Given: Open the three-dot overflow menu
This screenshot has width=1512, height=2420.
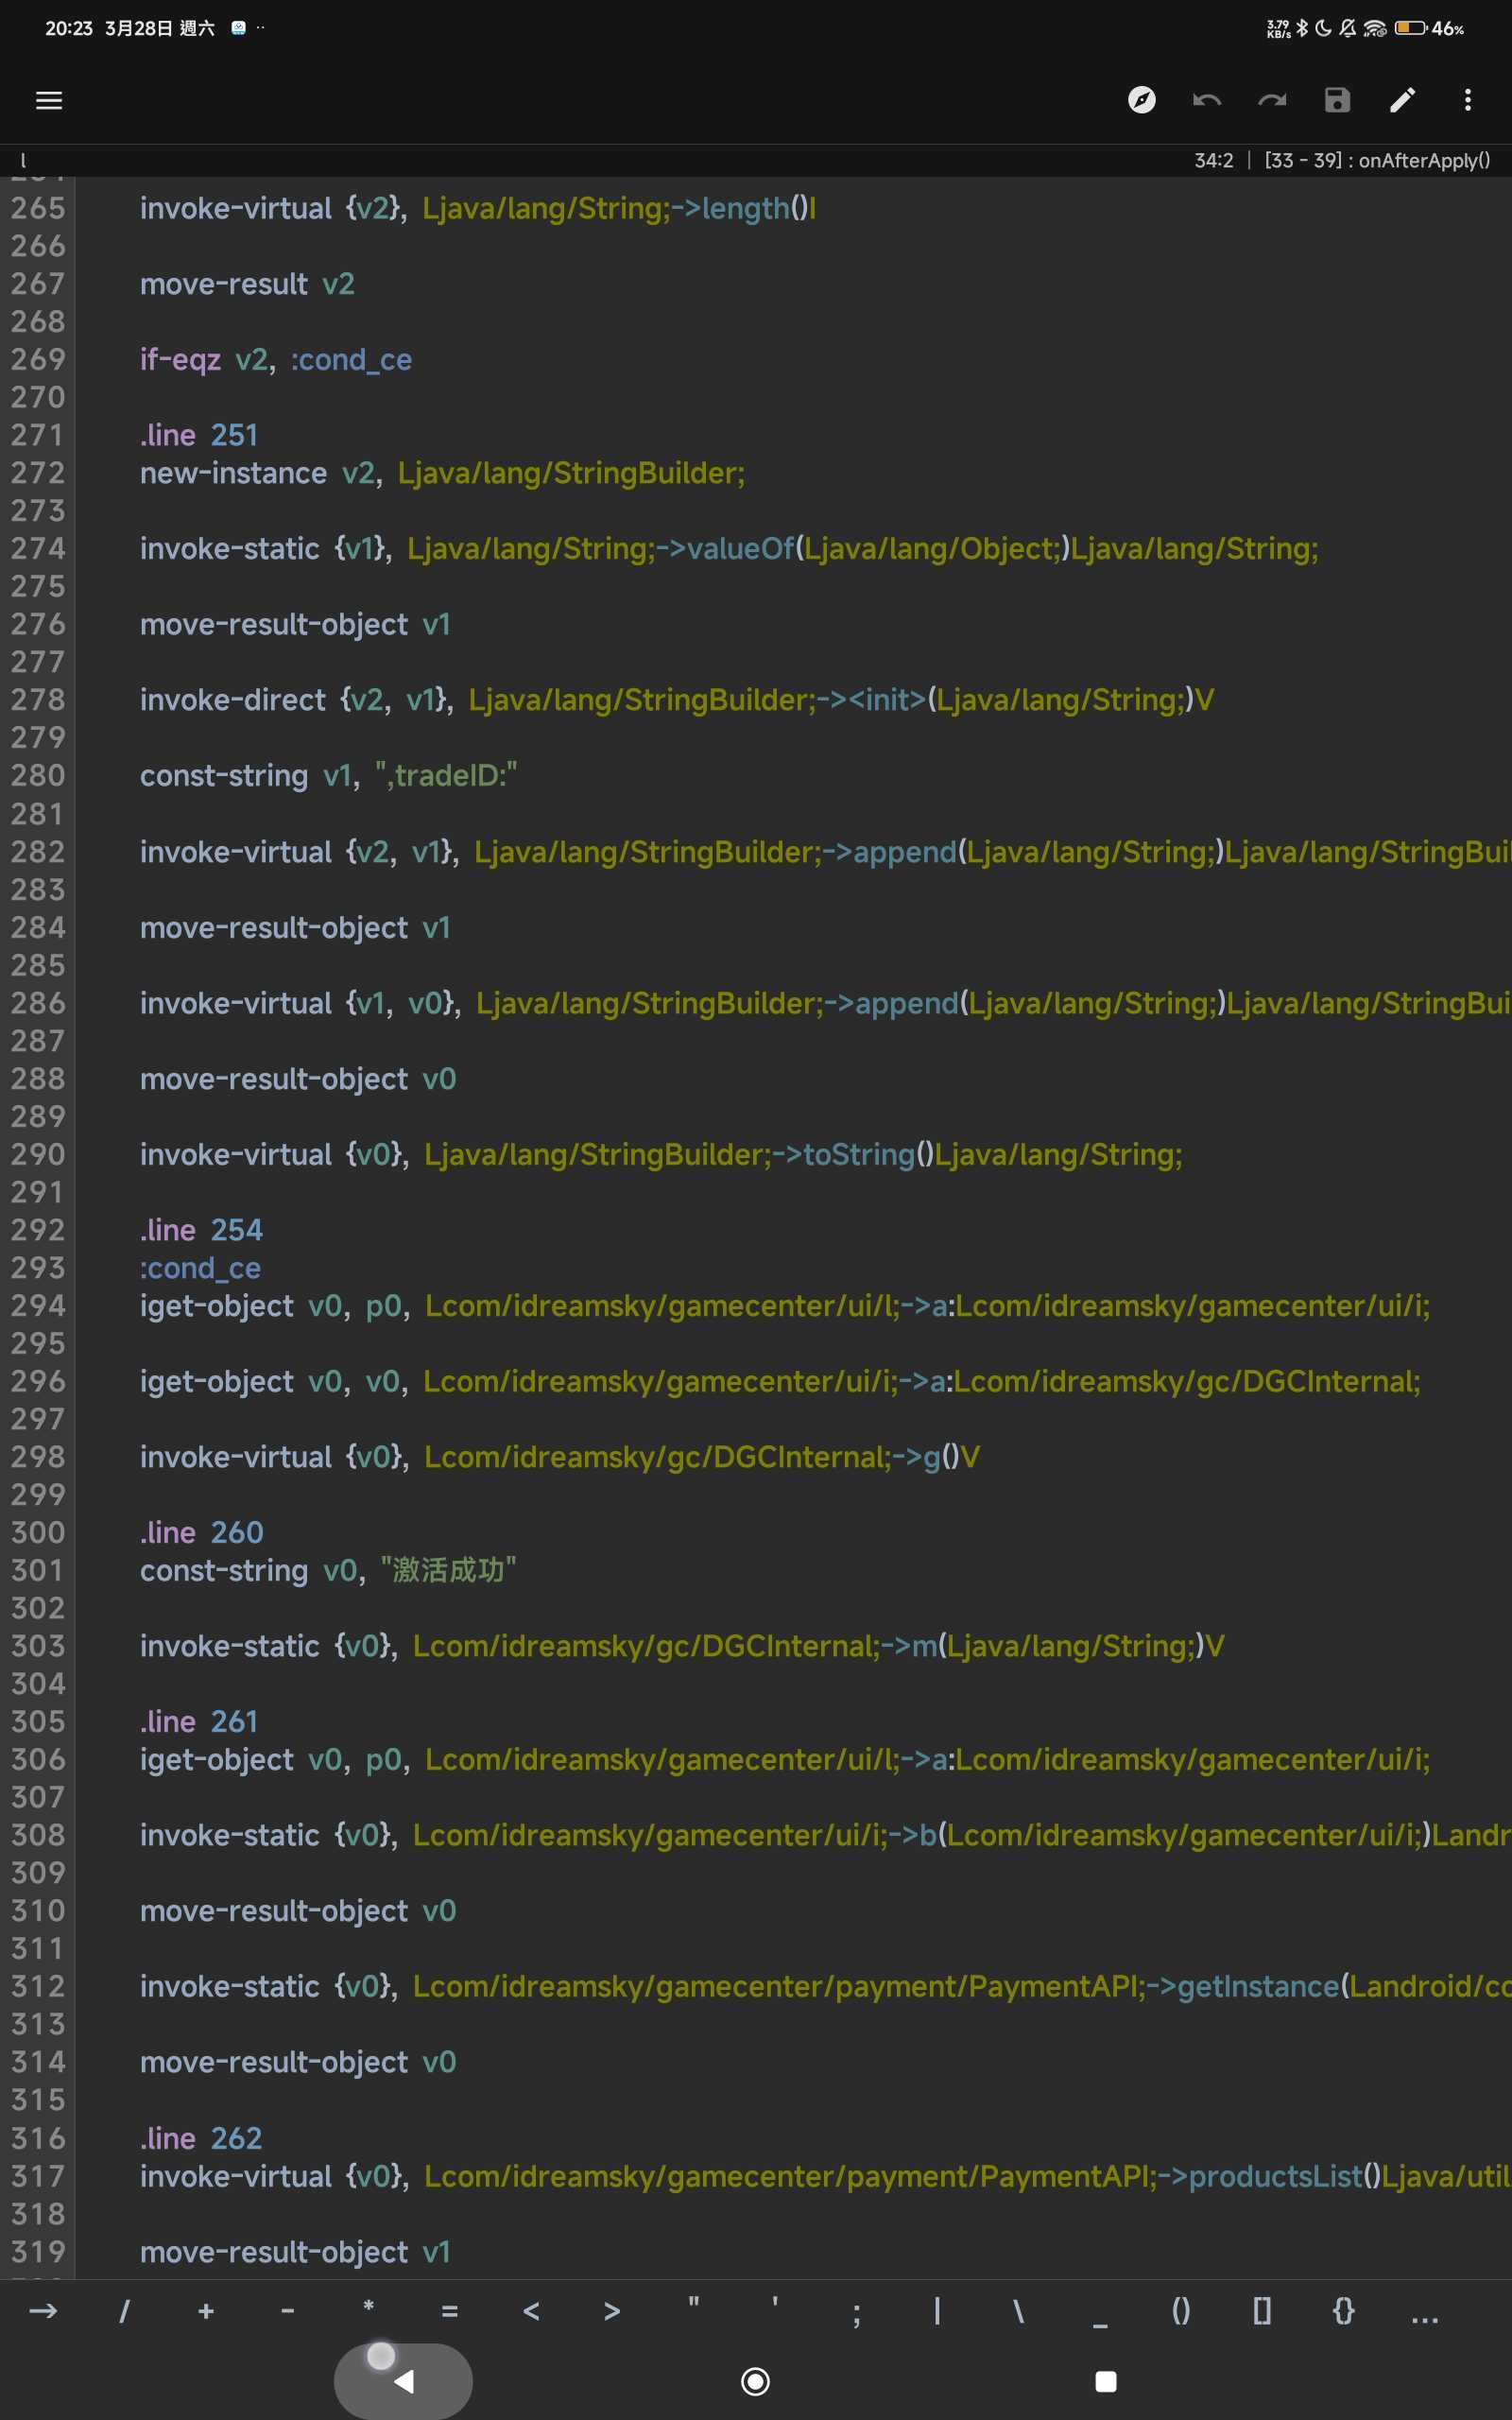Looking at the screenshot, I should [1467, 100].
